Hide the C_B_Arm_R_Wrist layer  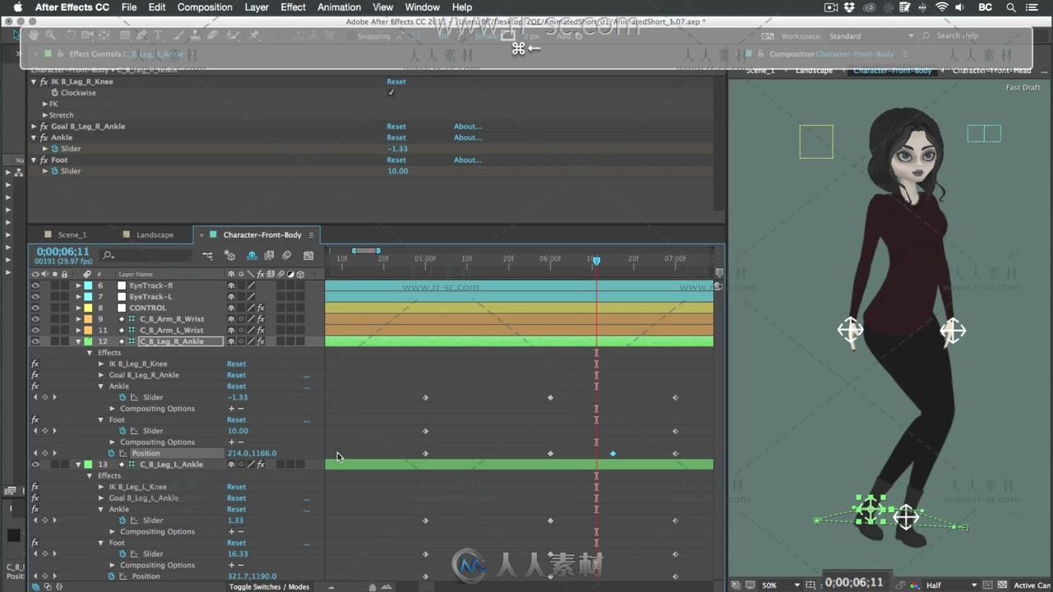point(35,319)
